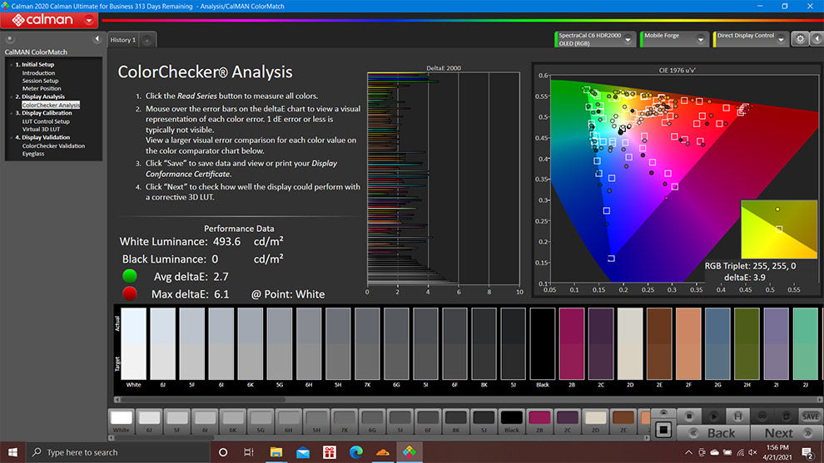Click the DeltaE 2000 bar chart

(444, 179)
